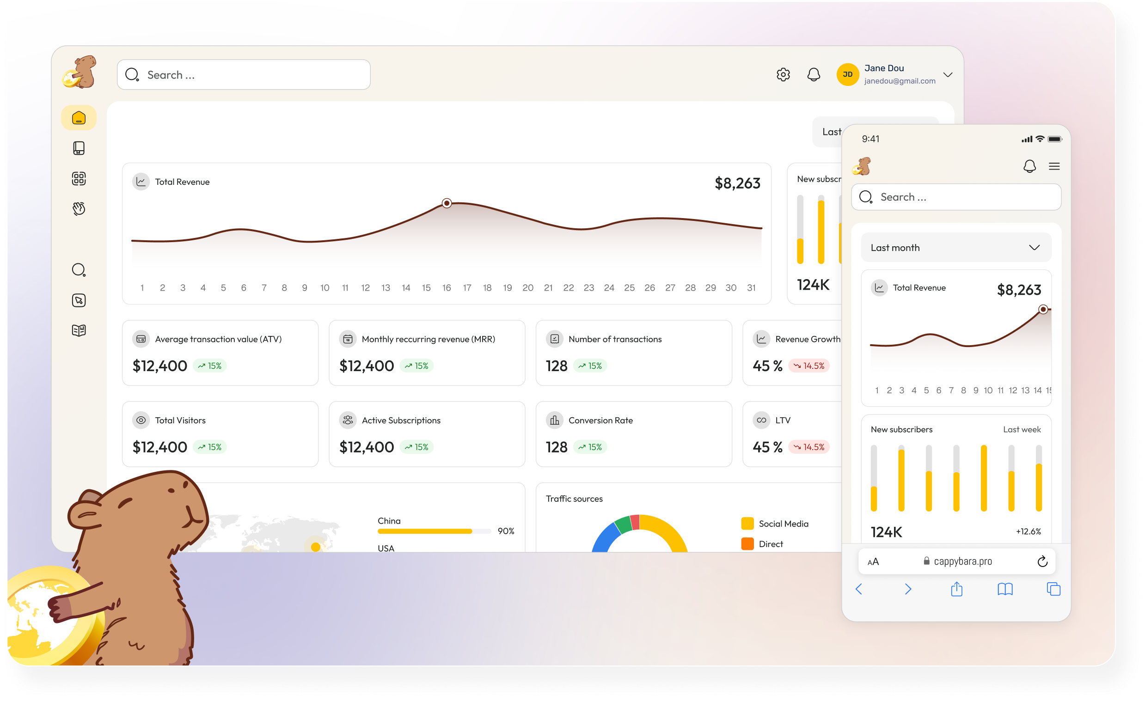Image resolution: width=1145 pixels, height=701 pixels.
Task: Click inside the desktop search field
Action: 244,74
